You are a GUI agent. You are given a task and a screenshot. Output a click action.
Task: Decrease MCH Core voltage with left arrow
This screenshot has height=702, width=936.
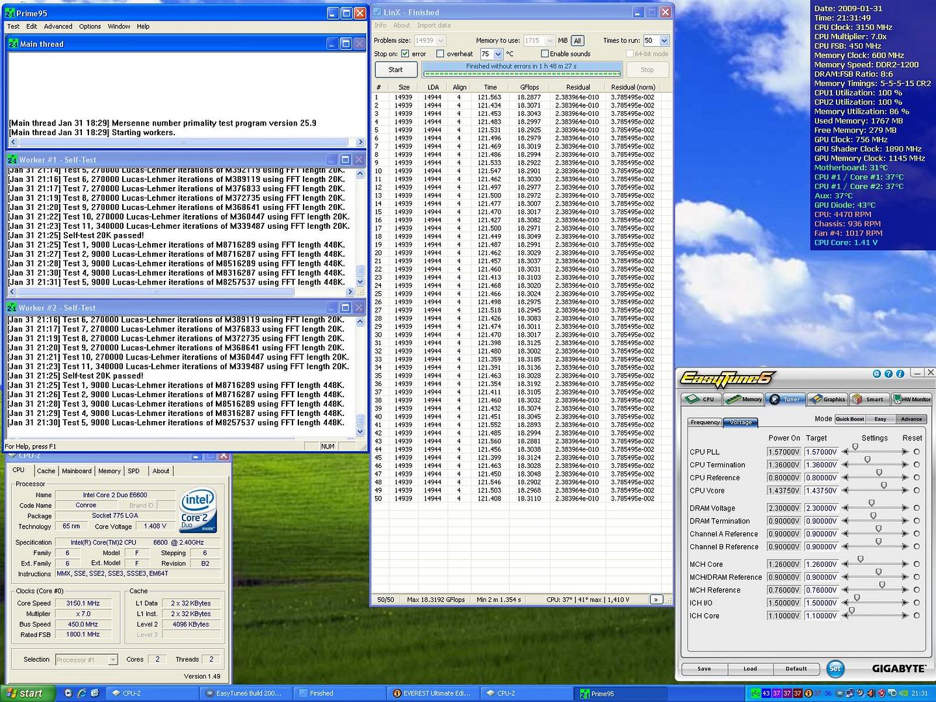(845, 564)
